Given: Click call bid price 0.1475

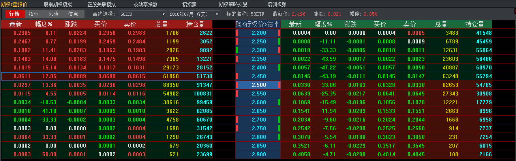Looking at the screenshot, I should 107,59.
